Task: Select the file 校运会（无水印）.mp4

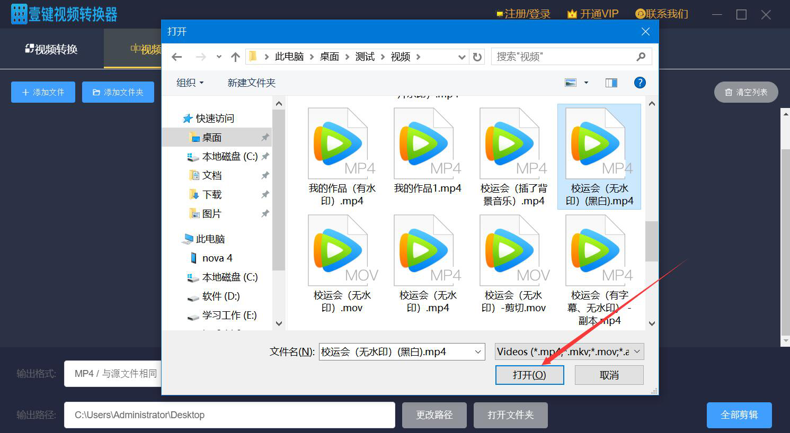Action: pyautogui.click(x=428, y=264)
